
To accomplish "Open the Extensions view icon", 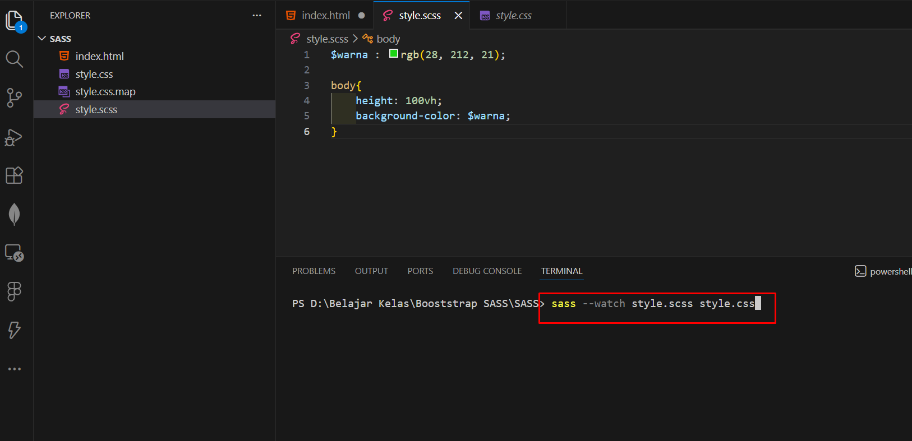I will point(14,175).
